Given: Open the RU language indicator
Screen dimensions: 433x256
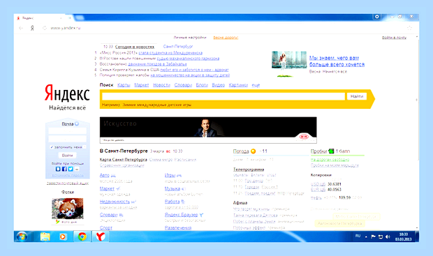Looking at the screenshot, I should coord(358,236).
